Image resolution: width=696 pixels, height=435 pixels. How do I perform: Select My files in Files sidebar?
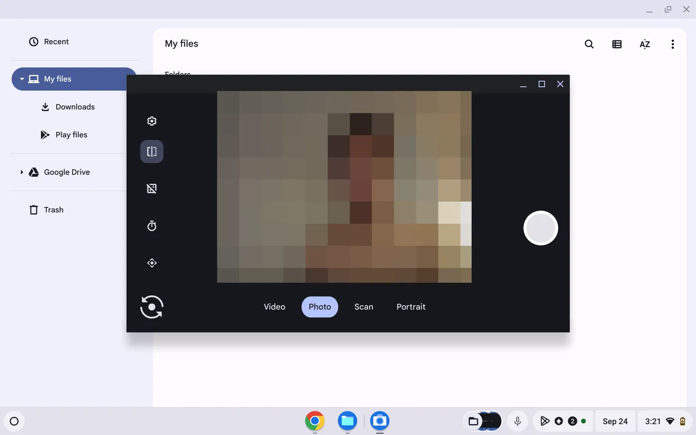[x=75, y=79]
